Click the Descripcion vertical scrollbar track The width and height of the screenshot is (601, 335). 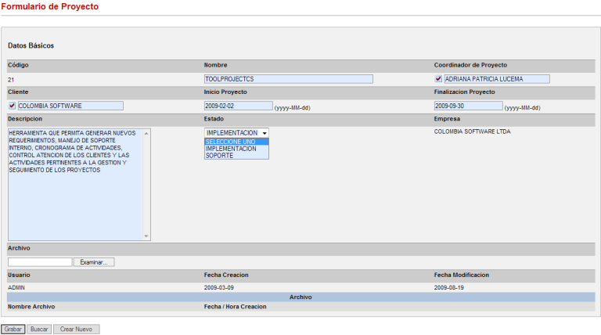146,184
